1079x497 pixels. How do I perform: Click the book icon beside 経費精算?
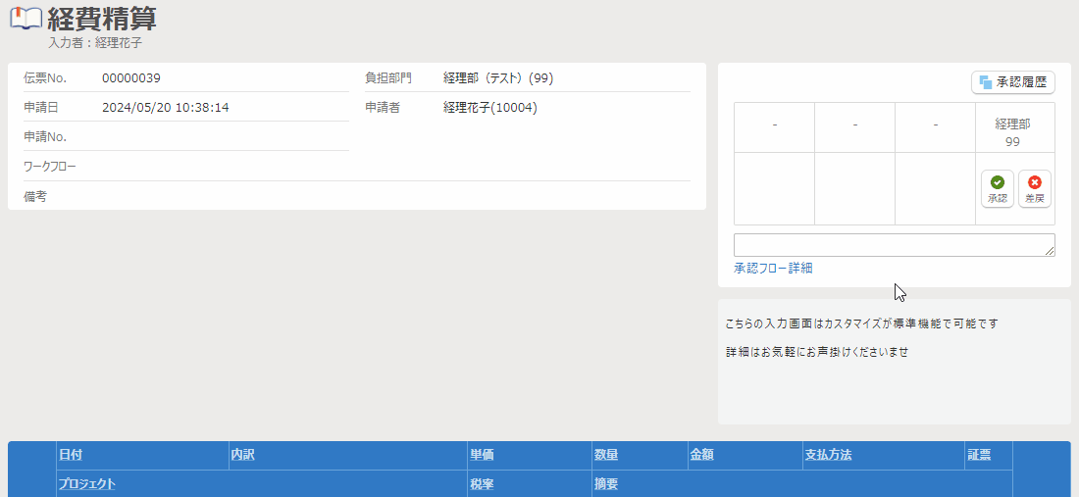26,19
